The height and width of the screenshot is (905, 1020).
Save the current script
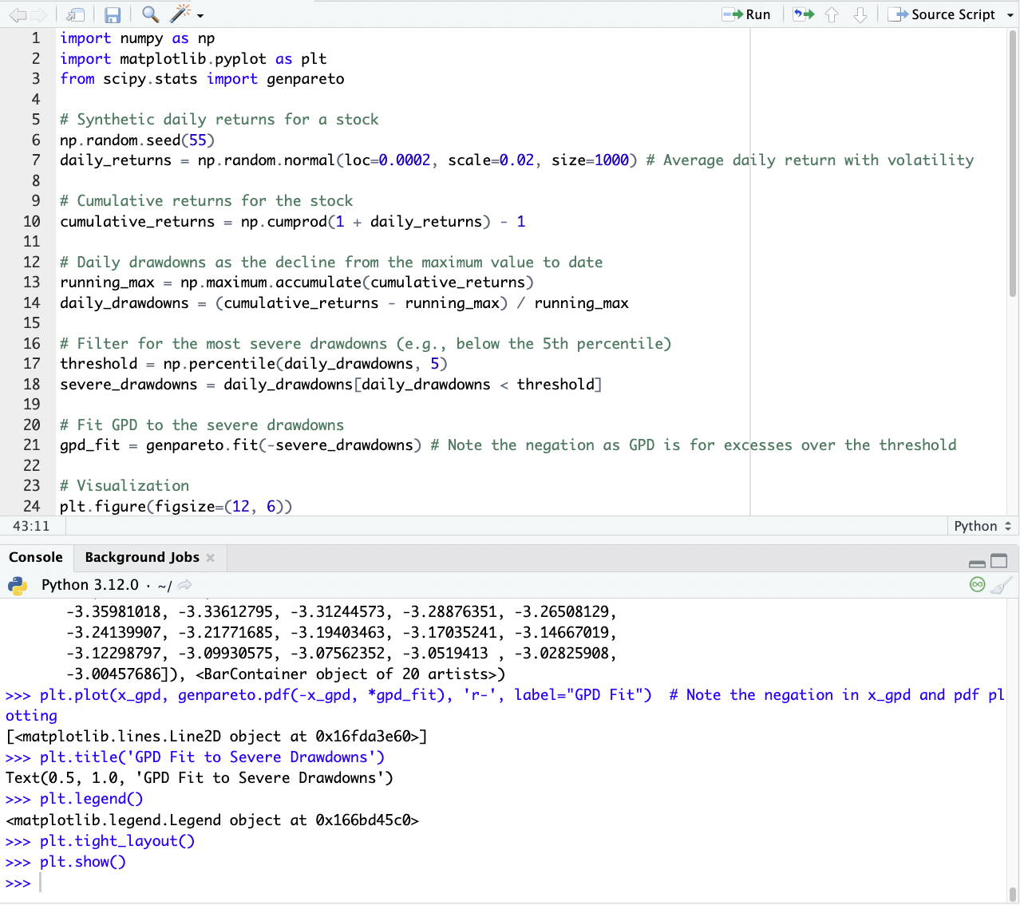point(113,15)
